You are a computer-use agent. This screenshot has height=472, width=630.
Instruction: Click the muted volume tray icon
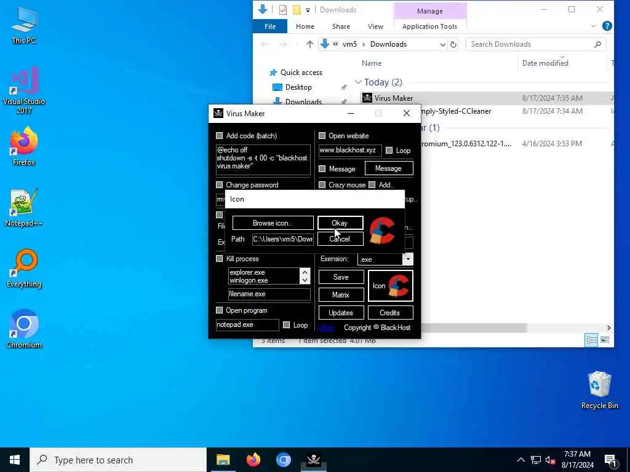(550, 460)
